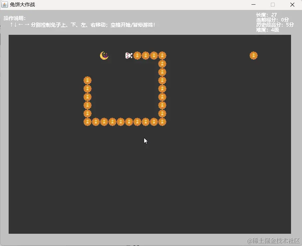This screenshot has height=246, width=302.
Task: Minimize the game window
Action: click(253, 5)
